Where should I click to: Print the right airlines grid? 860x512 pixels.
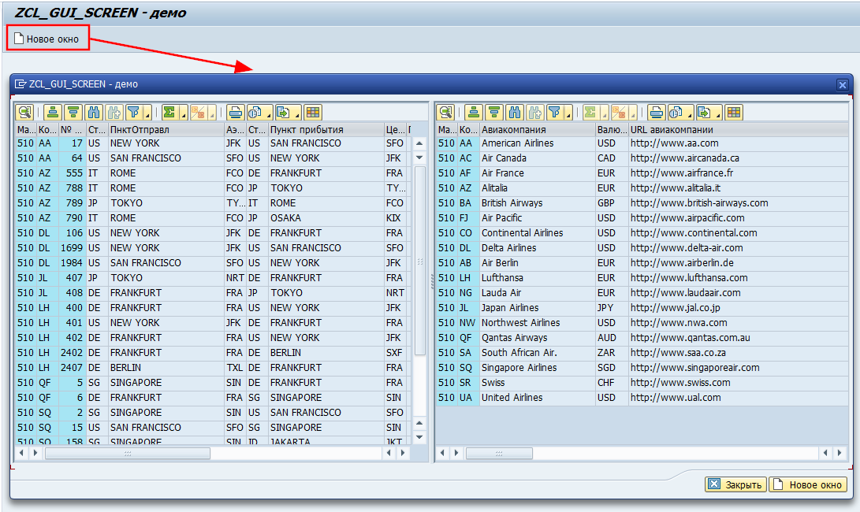click(656, 113)
